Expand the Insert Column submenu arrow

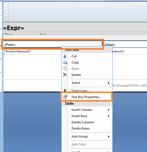click(109, 110)
